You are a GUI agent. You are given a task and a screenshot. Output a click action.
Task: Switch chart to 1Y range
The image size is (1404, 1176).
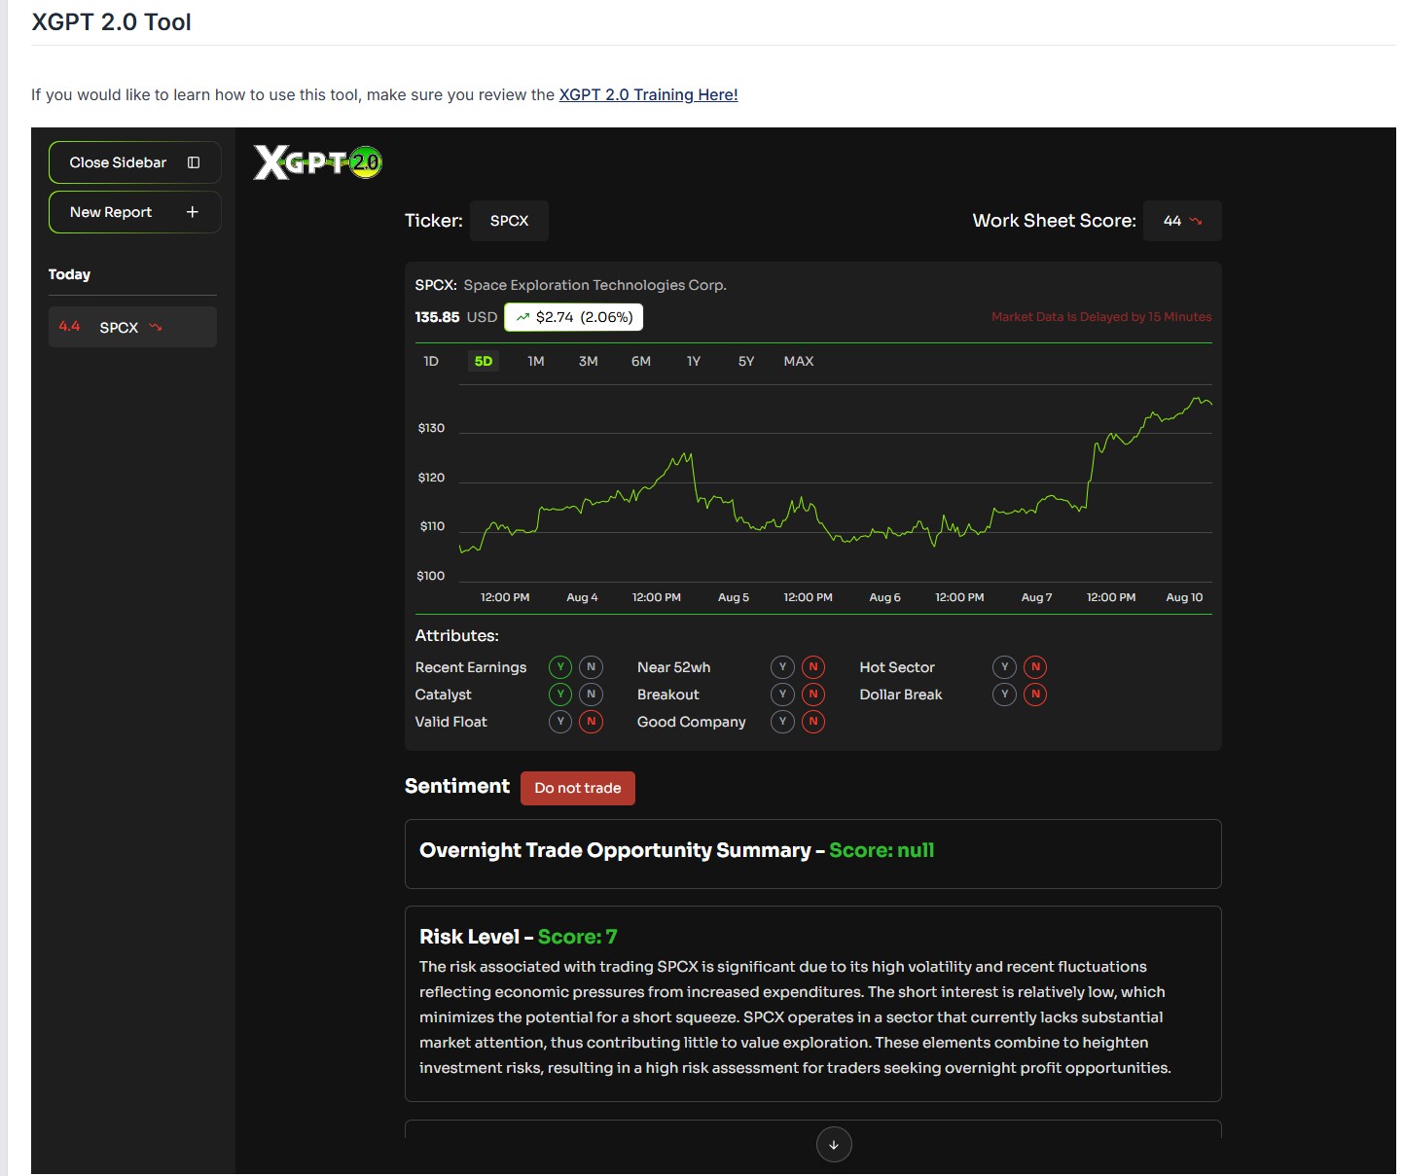(694, 361)
